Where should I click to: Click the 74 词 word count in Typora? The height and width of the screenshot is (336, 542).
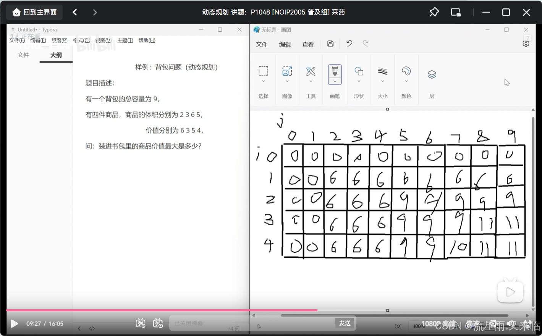[x=233, y=329]
